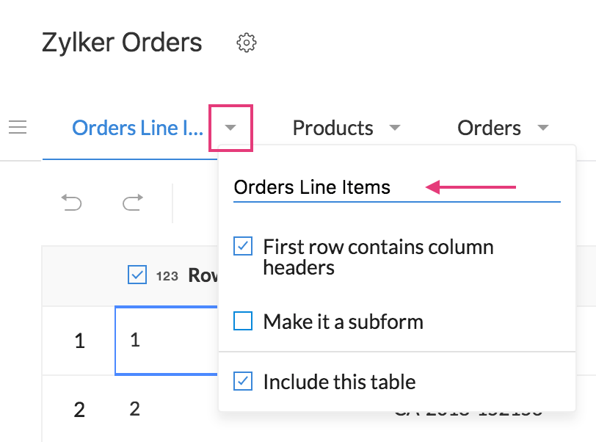This screenshot has height=442, width=596.
Task: Toggle First row contains column headers checkbox
Action: [243, 247]
